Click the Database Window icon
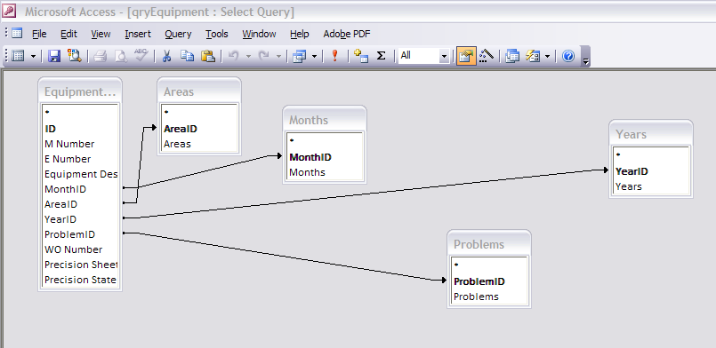This screenshot has width=716, height=348. tap(512, 56)
